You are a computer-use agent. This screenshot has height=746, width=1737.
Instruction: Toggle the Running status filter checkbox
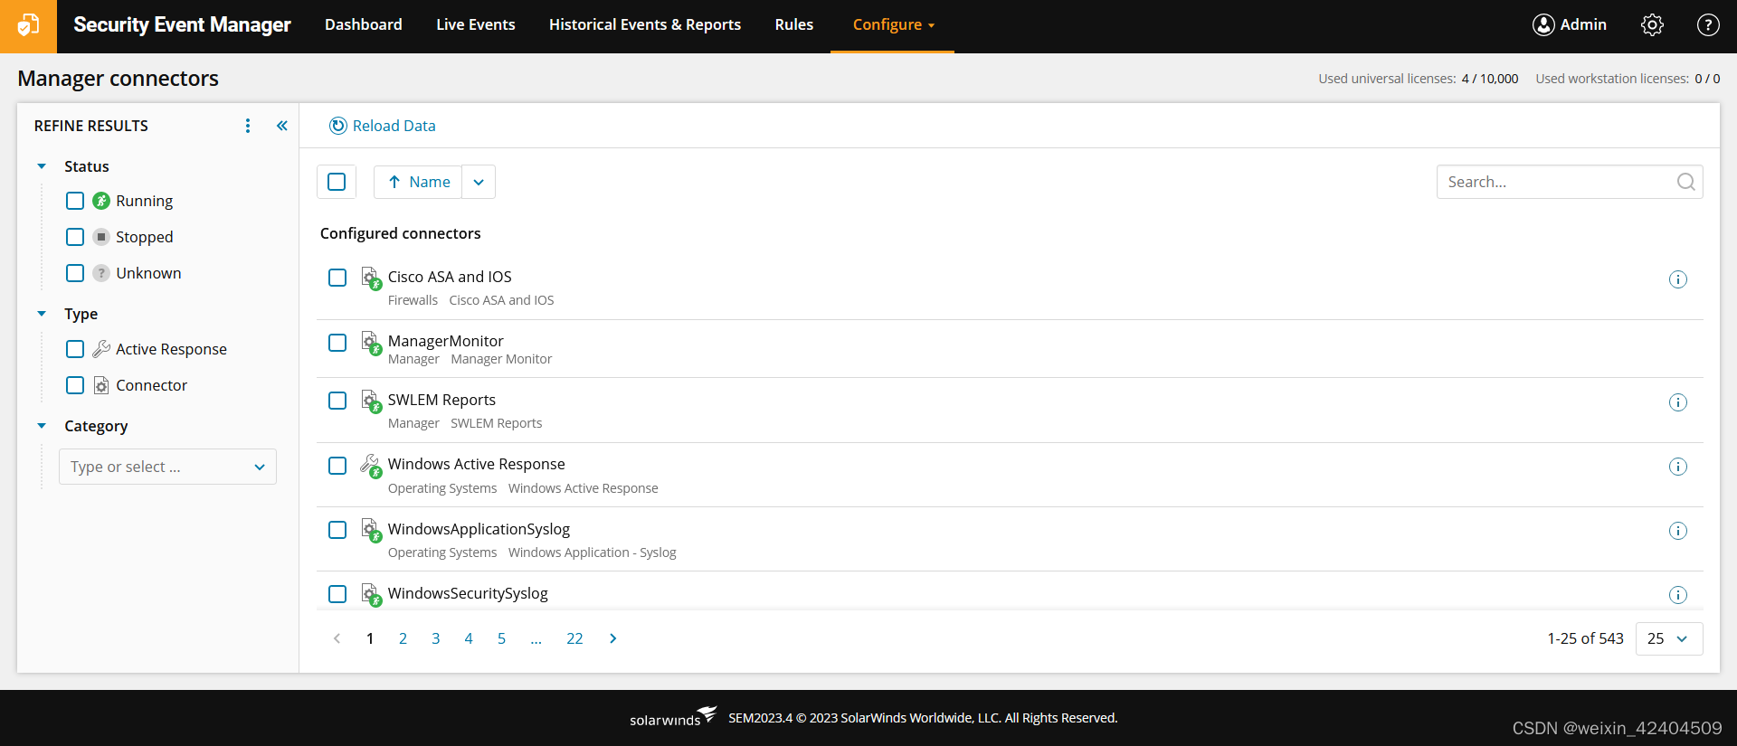[x=75, y=201]
